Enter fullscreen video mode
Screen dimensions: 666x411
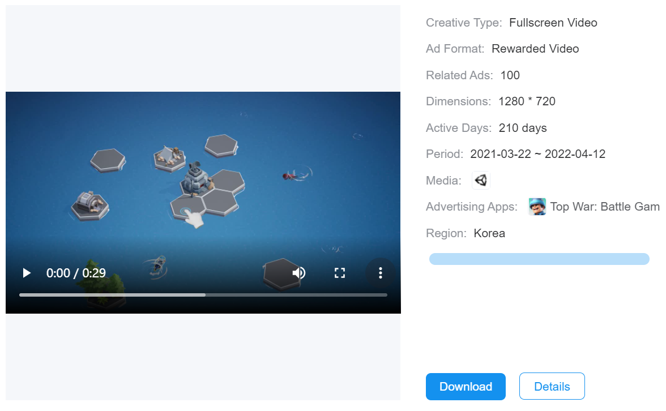tap(340, 273)
